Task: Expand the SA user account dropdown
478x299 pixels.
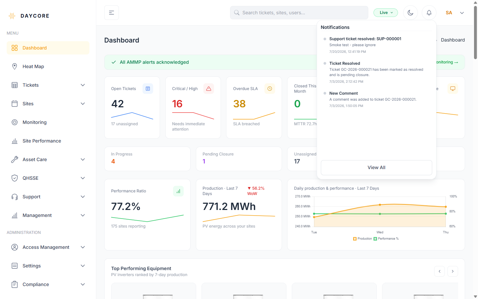Action: point(455,13)
